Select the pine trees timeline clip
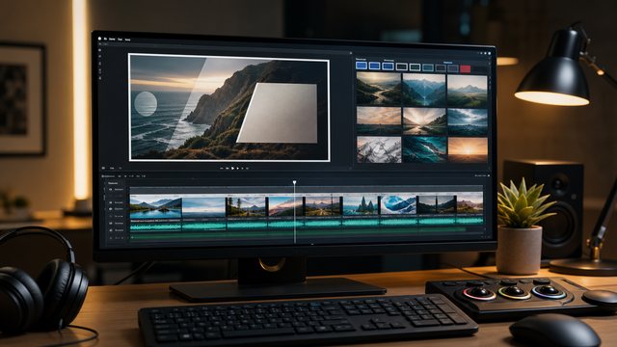This screenshot has width=617, height=347. (x=247, y=207)
